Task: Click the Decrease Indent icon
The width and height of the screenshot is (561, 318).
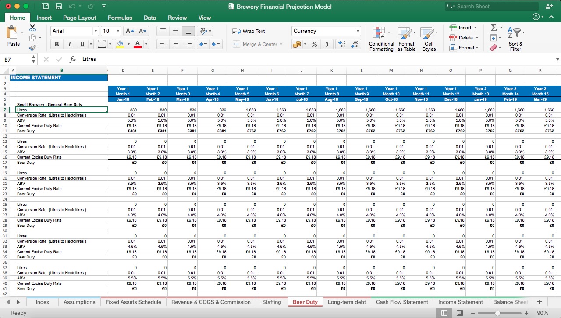Action: [203, 44]
